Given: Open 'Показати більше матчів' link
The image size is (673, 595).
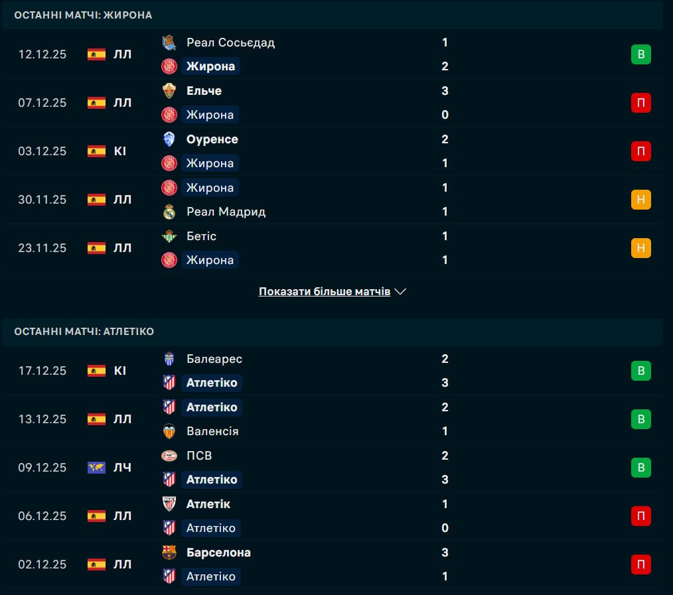Looking at the screenshot, I should (325, 291).
